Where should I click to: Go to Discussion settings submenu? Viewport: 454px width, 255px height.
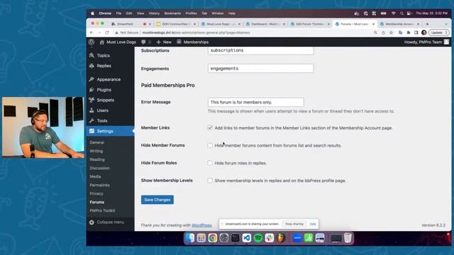point(99,168)
